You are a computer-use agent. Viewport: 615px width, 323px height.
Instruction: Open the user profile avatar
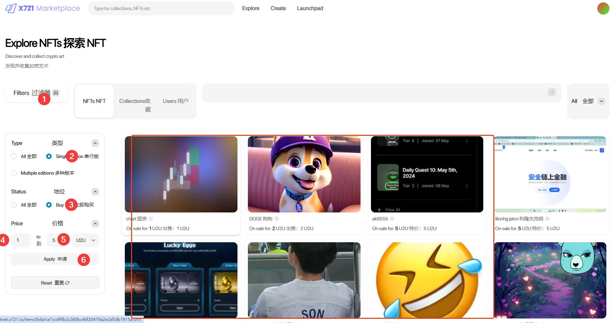click(x=603, y=8)
